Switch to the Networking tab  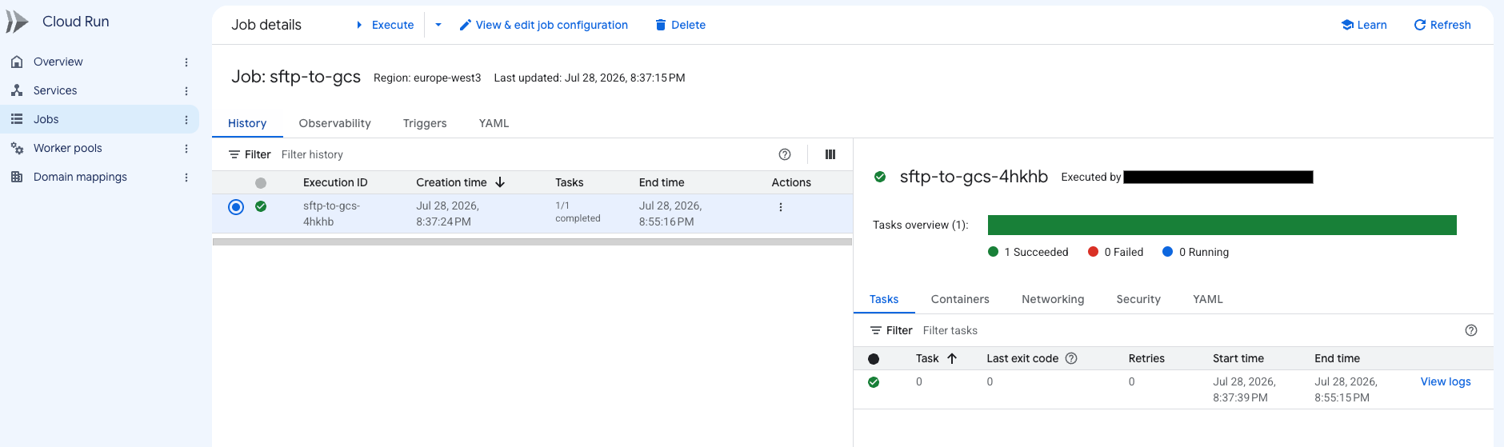pyautogui.click(x=1053, y=299)
